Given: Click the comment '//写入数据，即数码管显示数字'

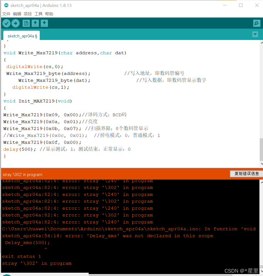Looking at the screenshot, I should (171, 80).
